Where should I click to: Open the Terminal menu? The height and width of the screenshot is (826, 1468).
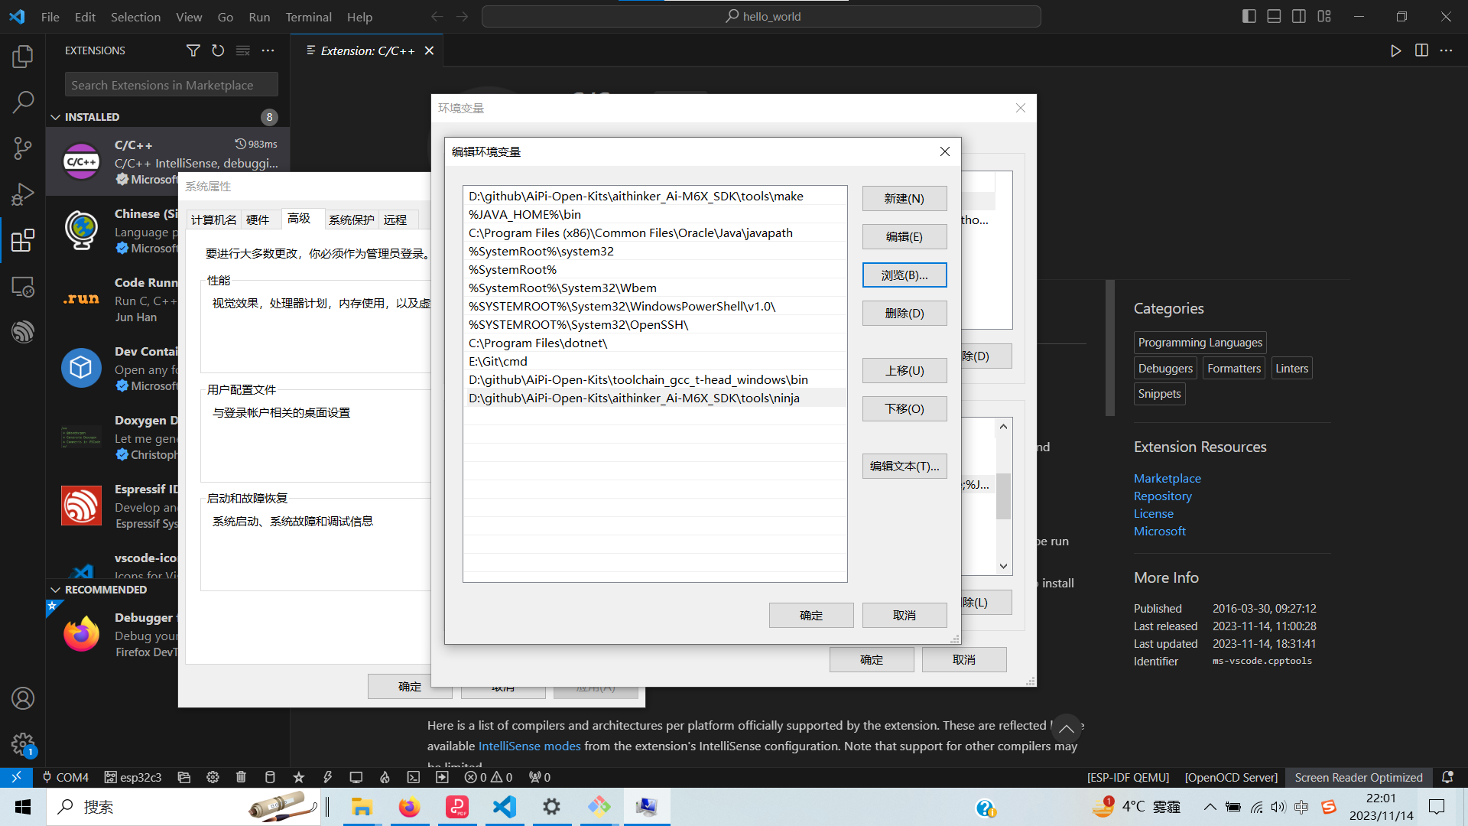308,17
